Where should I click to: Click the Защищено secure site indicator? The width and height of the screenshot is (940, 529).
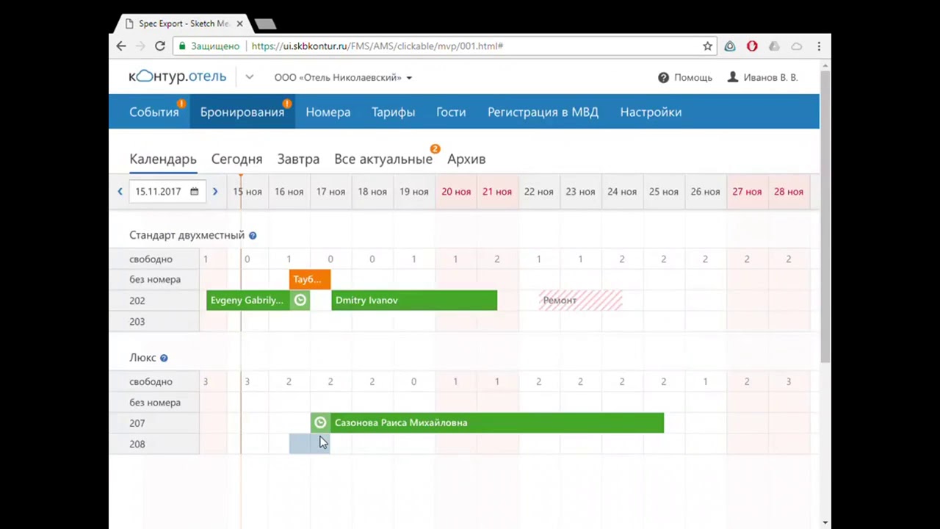pos(209,46)
